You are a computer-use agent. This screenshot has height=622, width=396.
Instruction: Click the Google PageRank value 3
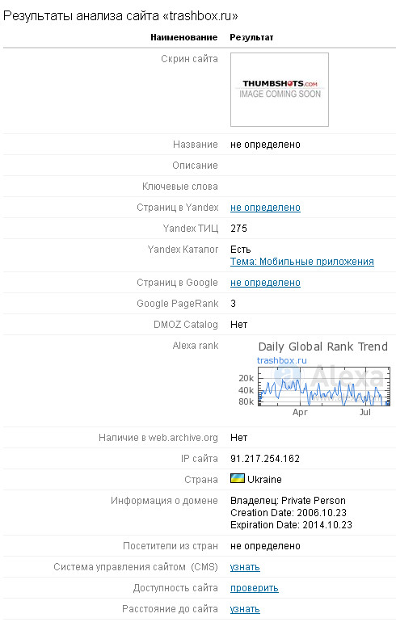tap(233, 304)
